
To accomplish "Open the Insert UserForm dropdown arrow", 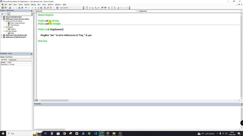I will 8,8.
